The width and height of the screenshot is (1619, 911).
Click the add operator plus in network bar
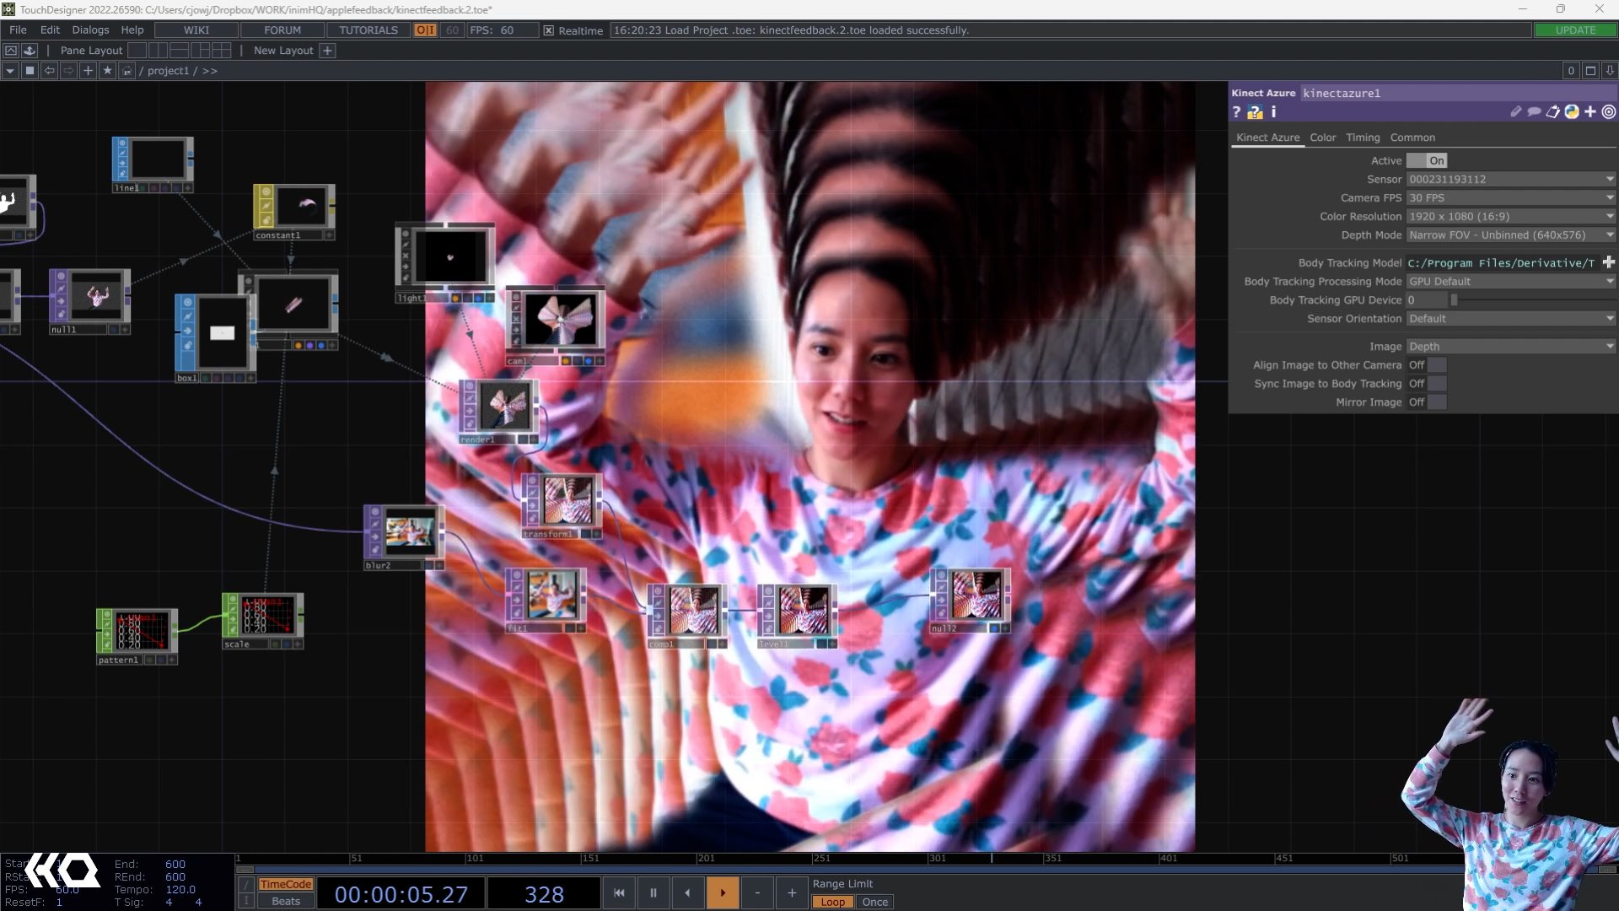[x=88, y=71]
